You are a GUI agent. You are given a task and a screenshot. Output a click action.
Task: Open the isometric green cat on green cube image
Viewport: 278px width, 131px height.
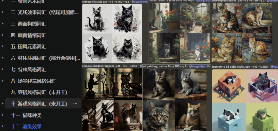pyautogui.click(x=262, y=117)
